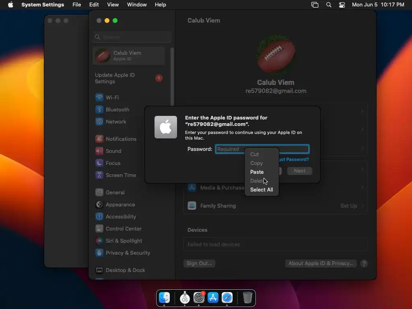Open the Screen Time hourglass icon
This screenshot has width=412, height=309.
pos(99,175)
